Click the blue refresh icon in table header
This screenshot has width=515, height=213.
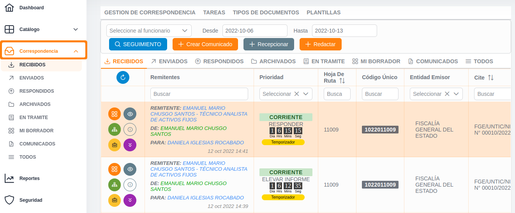point(123,77)
